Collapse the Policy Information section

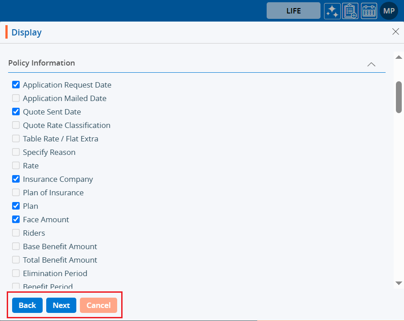point(371,64)
